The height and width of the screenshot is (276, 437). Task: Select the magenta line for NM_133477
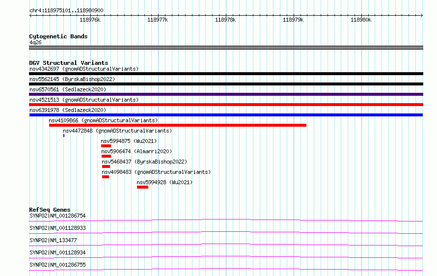point(226,245)
